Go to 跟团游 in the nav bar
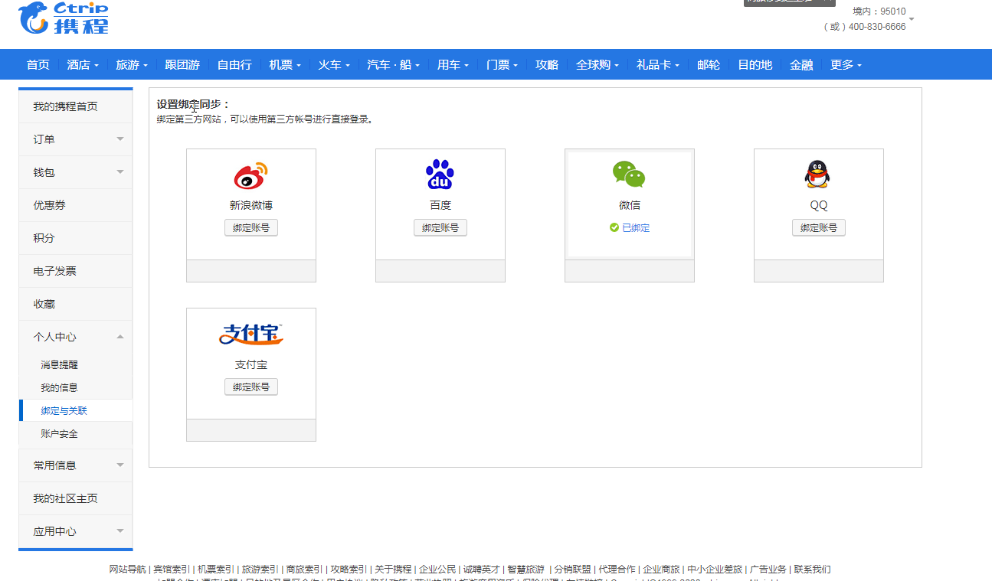Image resolution: width=992 pixels, height=581 pixels. (182, 65)
